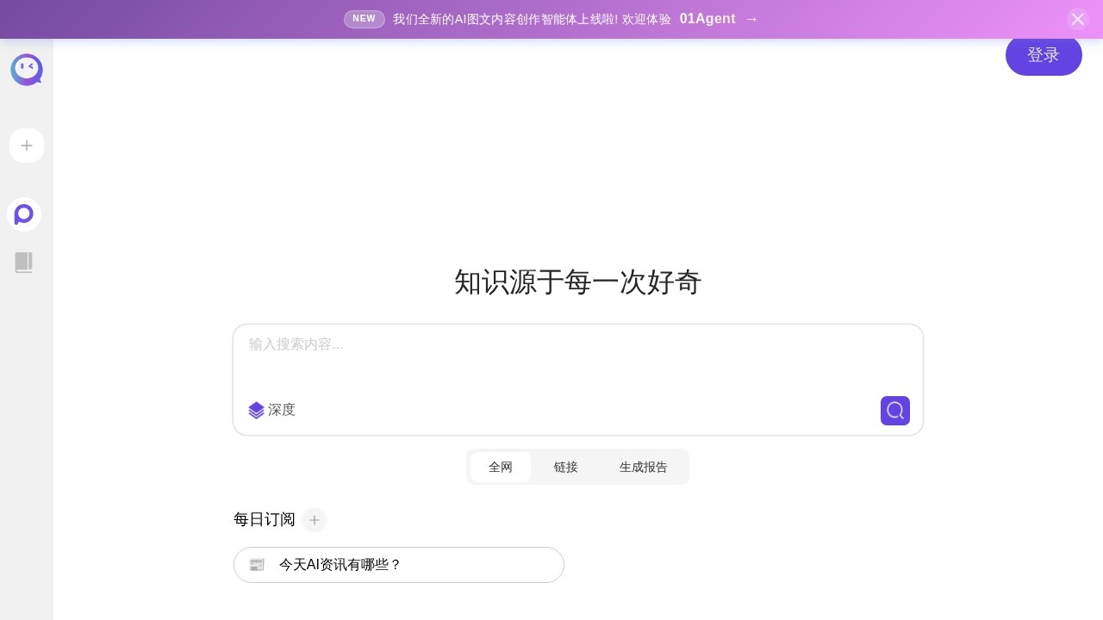The width and height of the screenshot is (1103, 620).
Task: Dismiss the top announcement banner
Action: click(x=1077, y=19)
